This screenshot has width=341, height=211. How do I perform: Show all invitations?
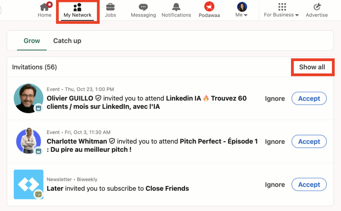coord(312,67)
